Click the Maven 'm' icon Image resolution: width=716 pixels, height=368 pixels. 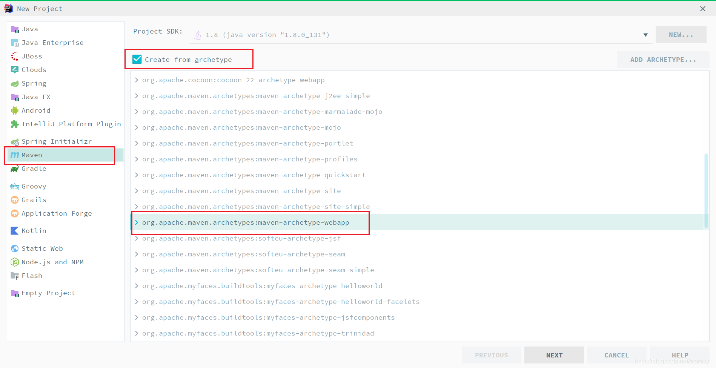coord(15,155)
